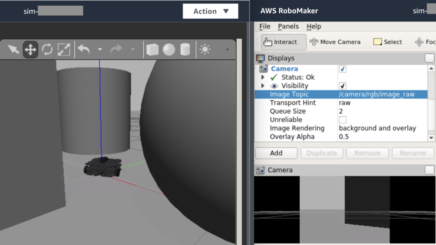Click the Camera panel float button
The width and height of the screenshot is (436, 245).
click(429, 170)
